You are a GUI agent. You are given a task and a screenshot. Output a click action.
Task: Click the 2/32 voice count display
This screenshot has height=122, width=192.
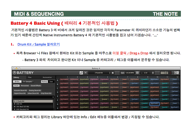[x=146, y=73]
